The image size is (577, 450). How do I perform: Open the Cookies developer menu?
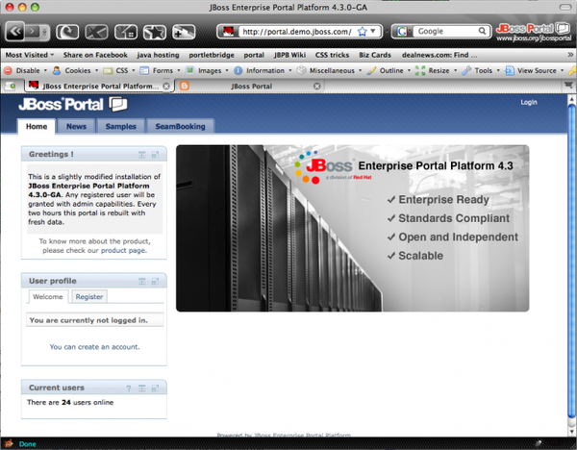(x=75, y=70)
